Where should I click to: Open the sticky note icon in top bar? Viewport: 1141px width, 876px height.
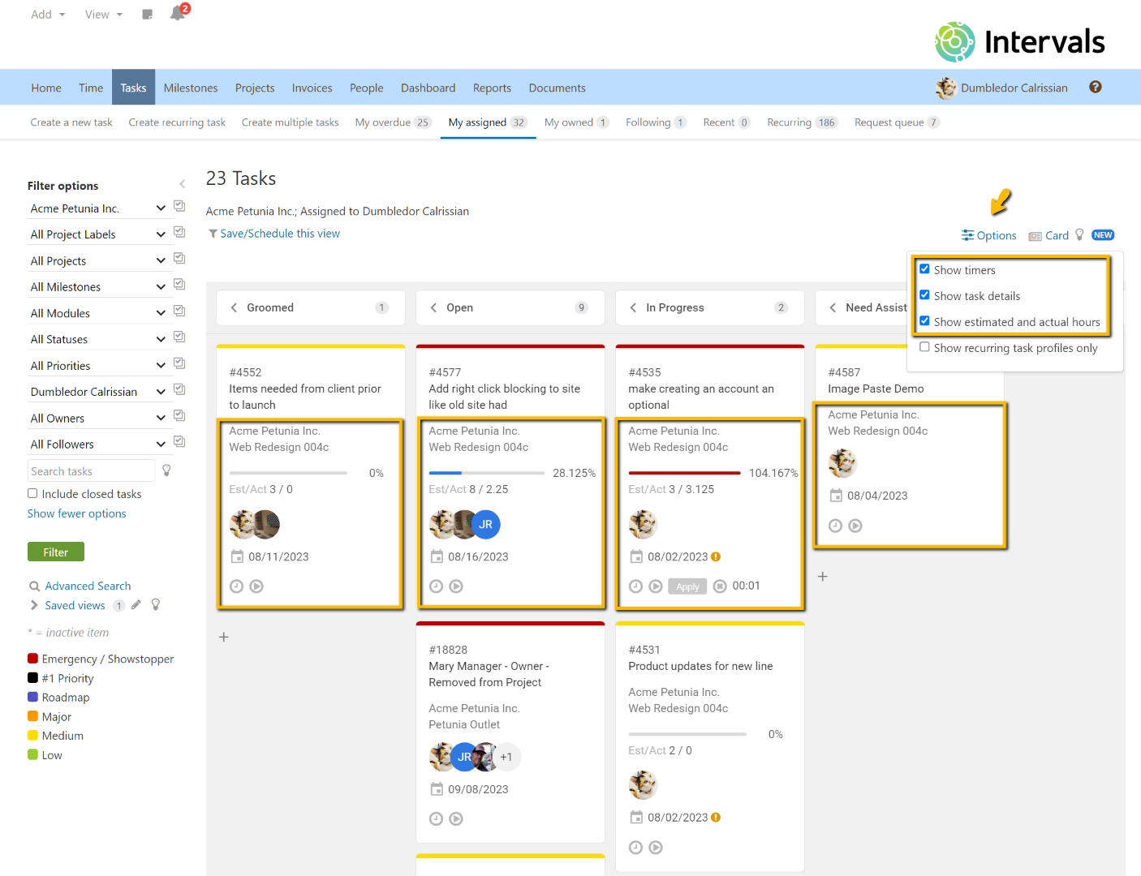click(147, 15)
